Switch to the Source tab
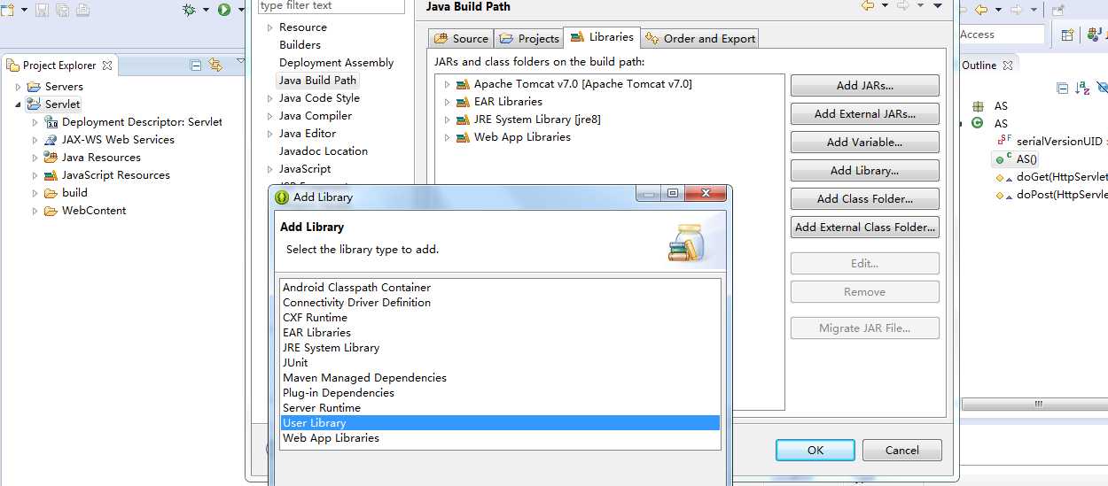The height and width of the screenshot is (486, 1108). [x=461, y=39]
